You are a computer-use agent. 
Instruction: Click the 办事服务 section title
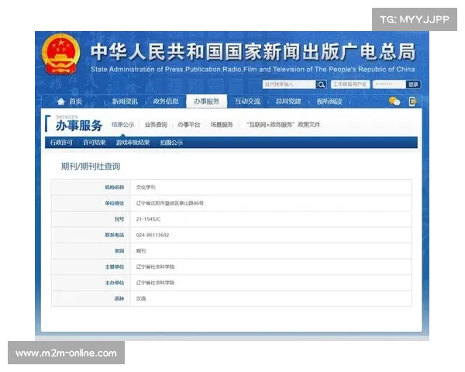click(x=79, y=126)
